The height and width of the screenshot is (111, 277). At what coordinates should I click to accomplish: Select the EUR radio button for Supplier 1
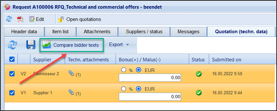click(139, 89)
